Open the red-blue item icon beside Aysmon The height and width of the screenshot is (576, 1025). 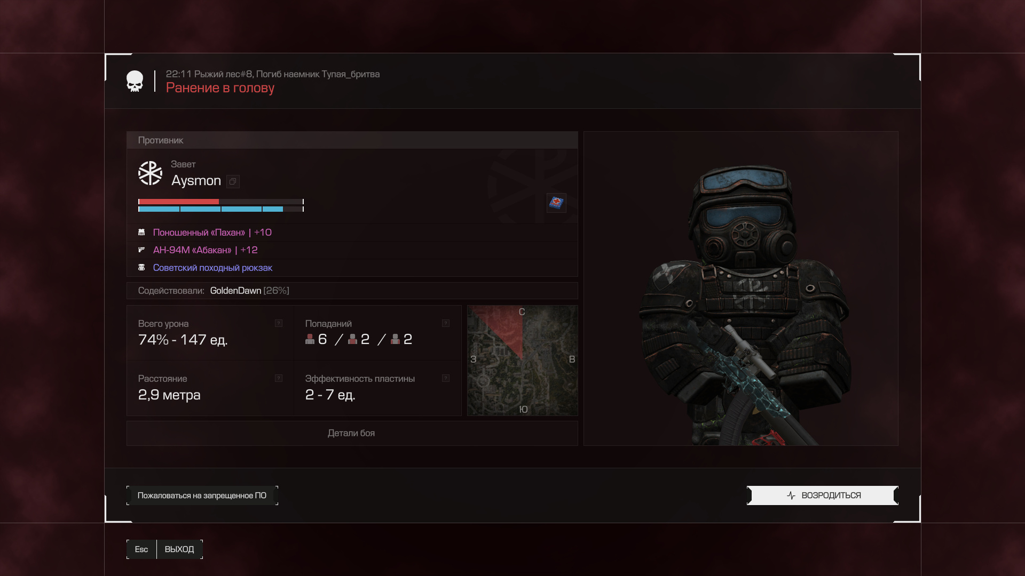point(556,203)
